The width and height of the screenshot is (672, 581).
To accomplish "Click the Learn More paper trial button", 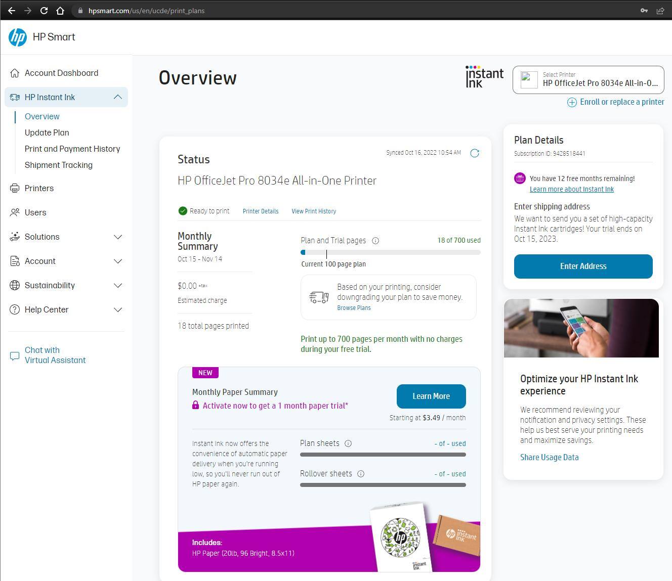I will point(431,396).
